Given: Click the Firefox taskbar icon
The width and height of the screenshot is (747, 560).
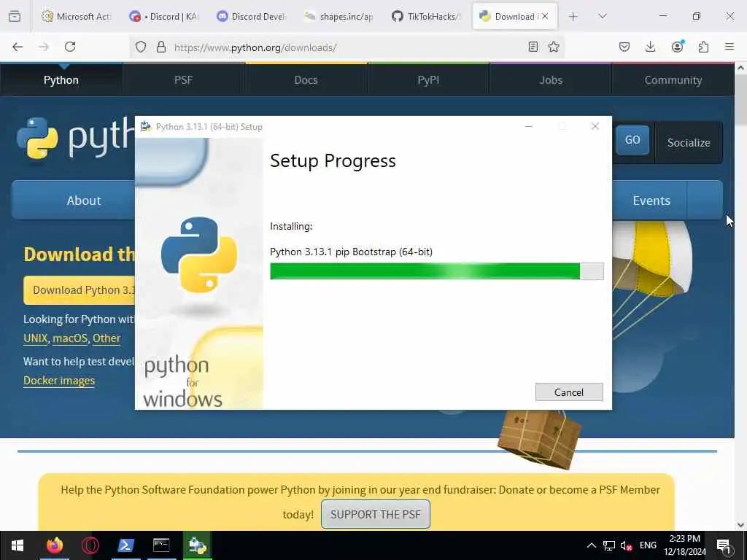Looking at the screenshot, I should click(x=54, y=545).
